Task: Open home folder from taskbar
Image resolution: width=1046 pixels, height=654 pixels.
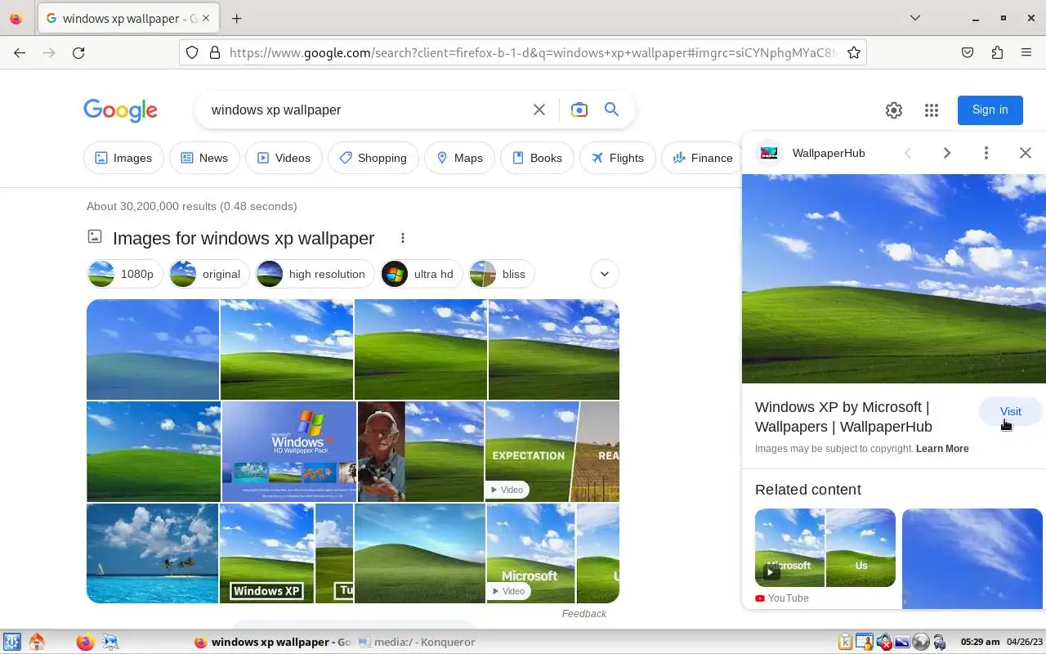Action: tap(36, 642)
